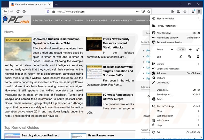Enter full screen using the arrows icon

pos(198,49)
